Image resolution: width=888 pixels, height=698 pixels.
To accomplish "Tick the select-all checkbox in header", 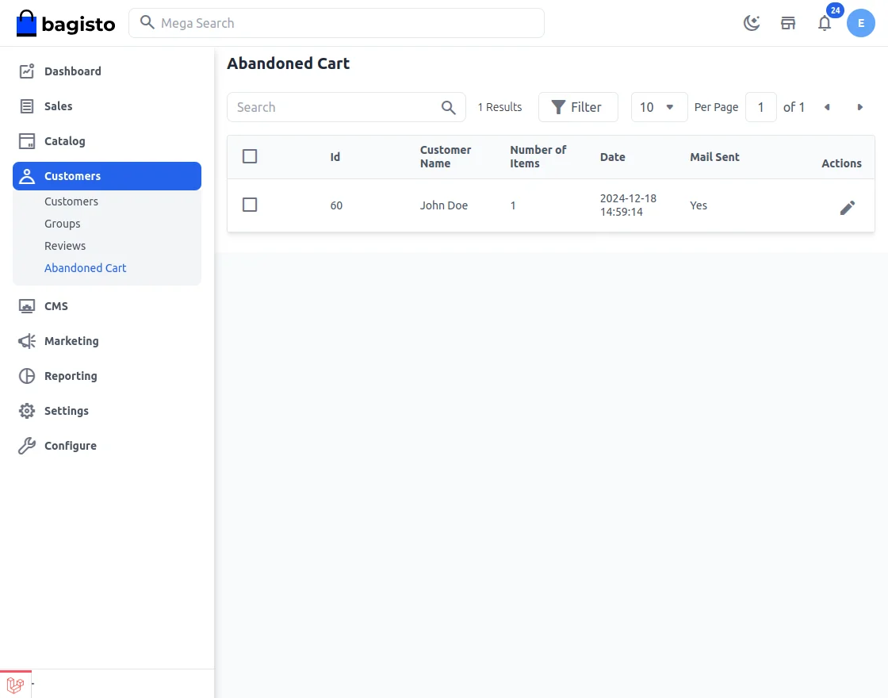I will point(250,156).
